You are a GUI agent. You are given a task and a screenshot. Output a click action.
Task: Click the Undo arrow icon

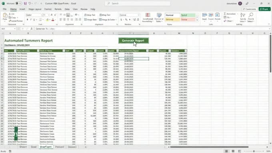pyautogui.click(x=30, y=3)
